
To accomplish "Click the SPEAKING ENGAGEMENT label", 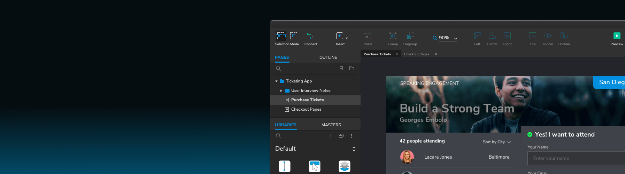I will (x=430, y=83).
